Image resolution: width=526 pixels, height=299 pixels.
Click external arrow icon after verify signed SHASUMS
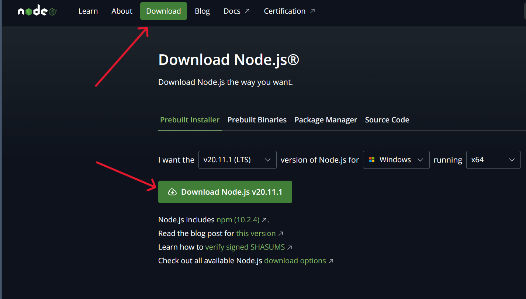coord(290,247)
